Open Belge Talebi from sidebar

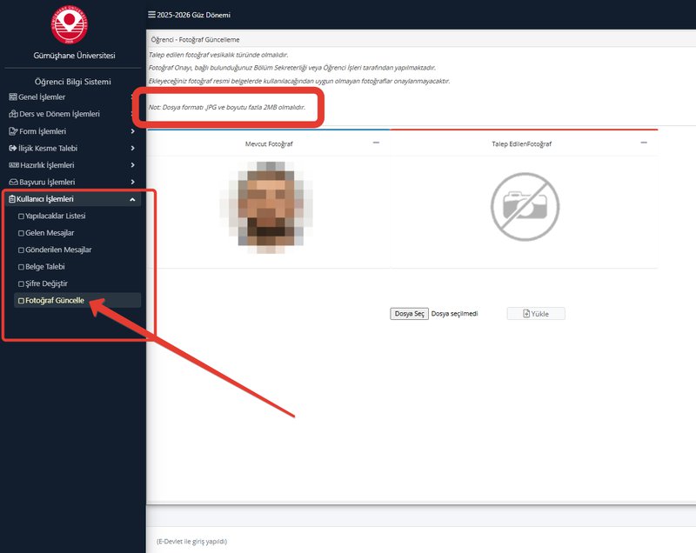click(45, 267)
